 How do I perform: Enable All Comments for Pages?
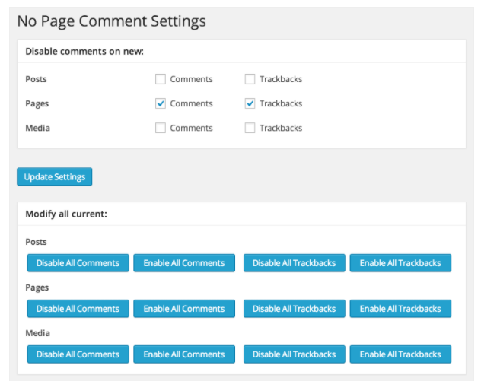click(184, 309)
